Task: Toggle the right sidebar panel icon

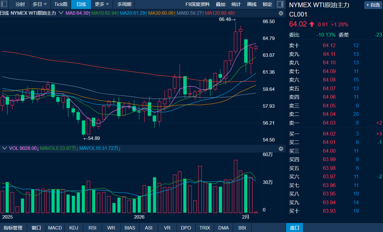Action: [x=280, y=4]
